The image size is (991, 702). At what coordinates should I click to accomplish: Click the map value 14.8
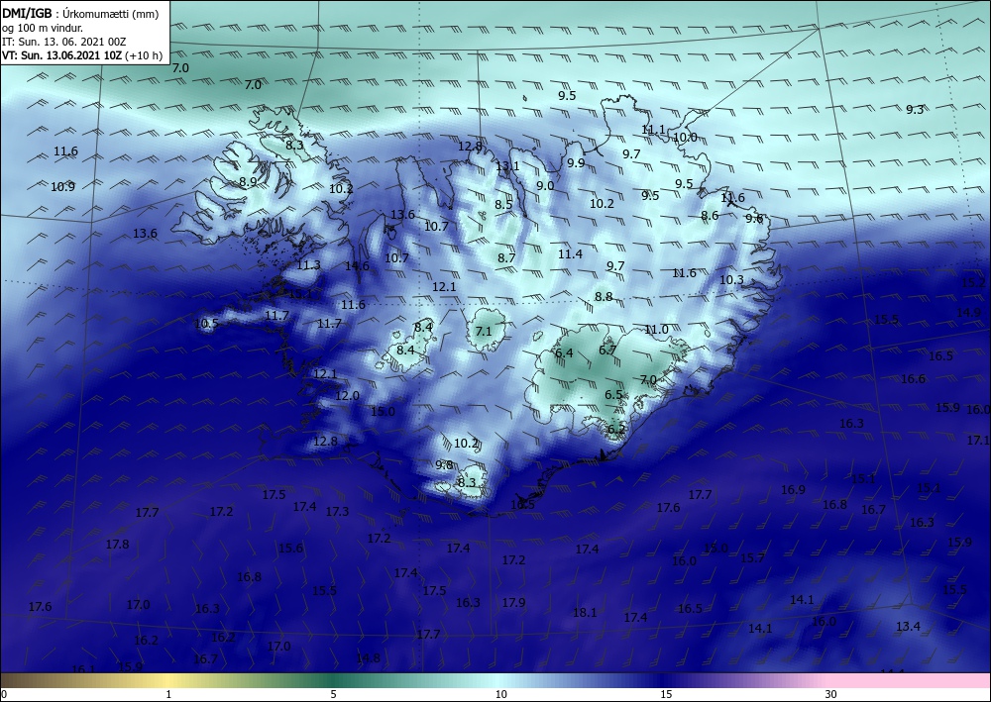coord(368,658)
